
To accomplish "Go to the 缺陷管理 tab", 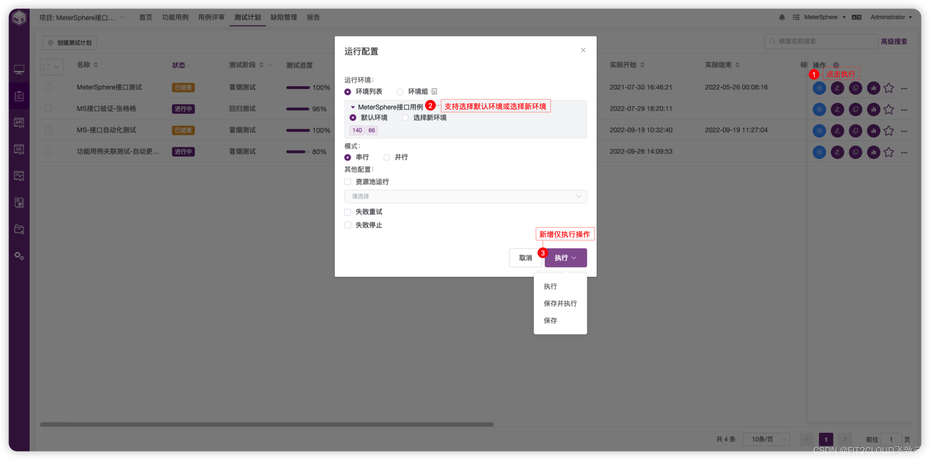I will [283, 17].
